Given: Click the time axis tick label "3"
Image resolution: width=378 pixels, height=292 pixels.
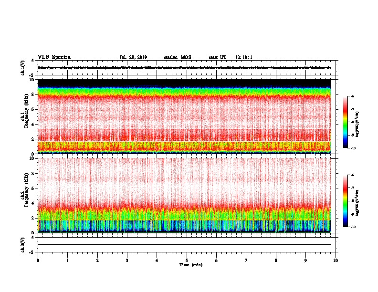Looking at the screenshot, I should click(x=127, y=261).
